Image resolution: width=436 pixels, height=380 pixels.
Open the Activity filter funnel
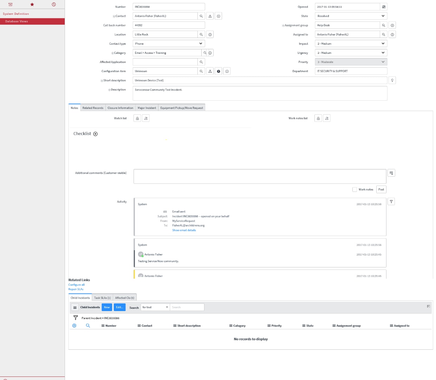click(x=391, y=202)
